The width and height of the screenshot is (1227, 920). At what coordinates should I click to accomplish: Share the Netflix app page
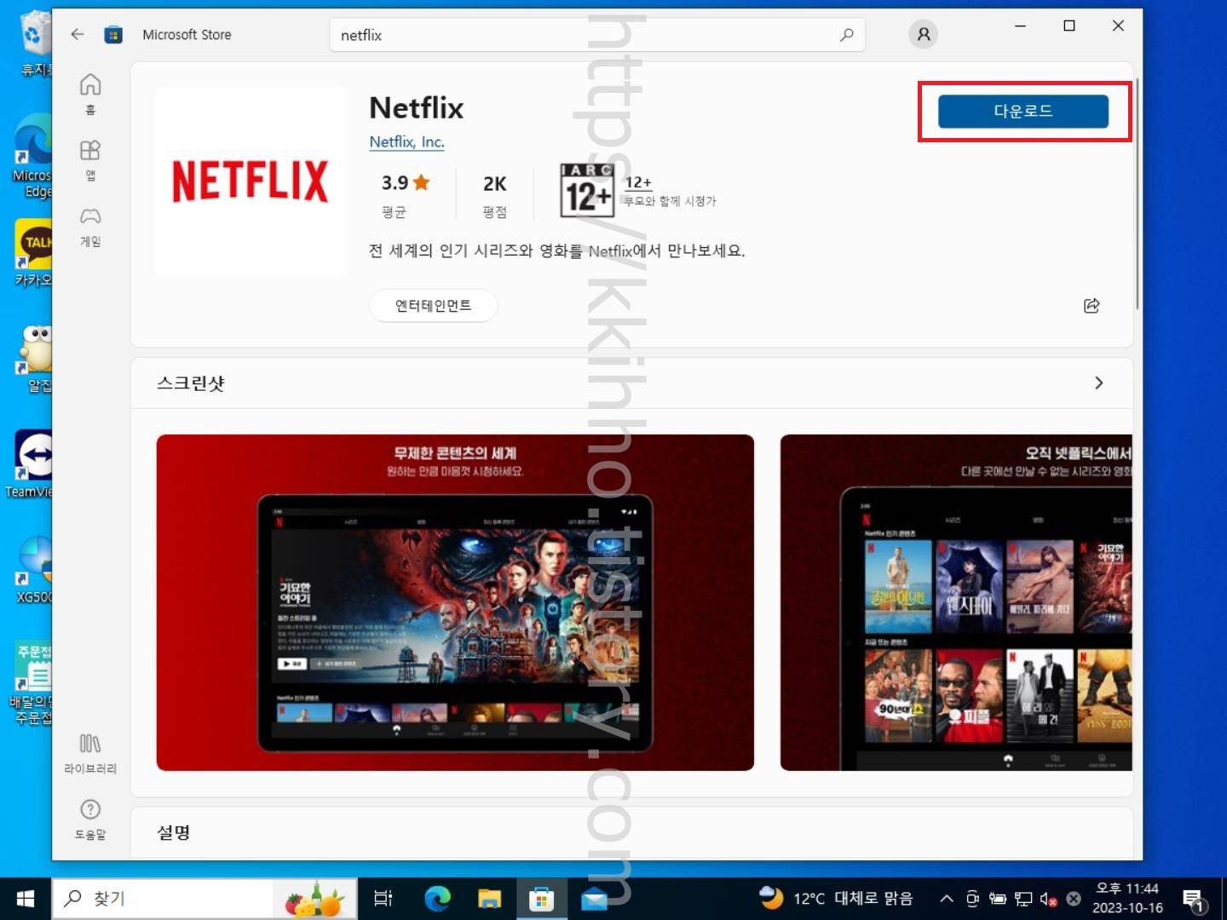pos(1092,306)
